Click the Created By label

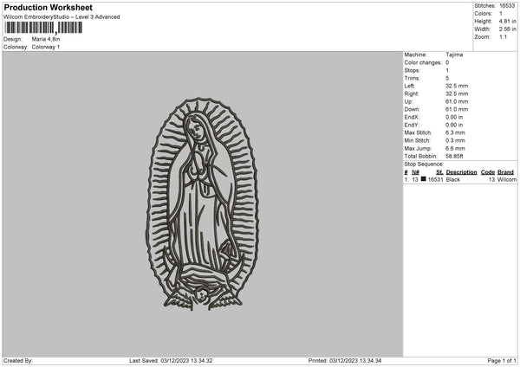pyautogui.click(x=18, y=361)
